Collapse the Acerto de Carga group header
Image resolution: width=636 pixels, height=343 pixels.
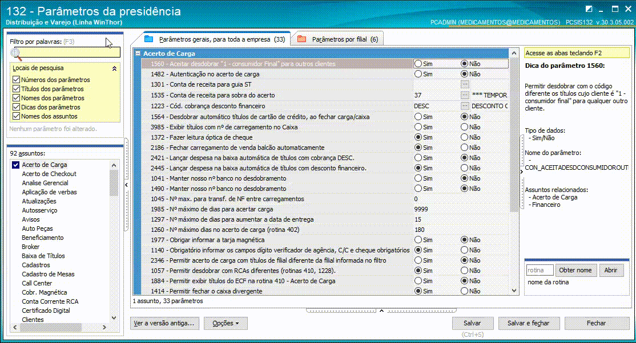(138, 53)
